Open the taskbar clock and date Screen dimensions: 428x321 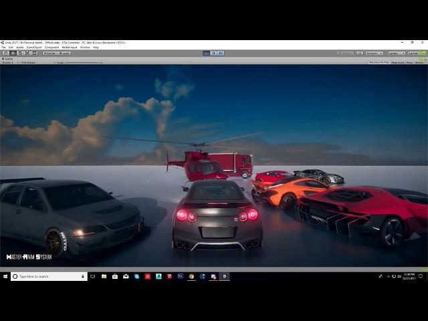click(x=409, y=276)
